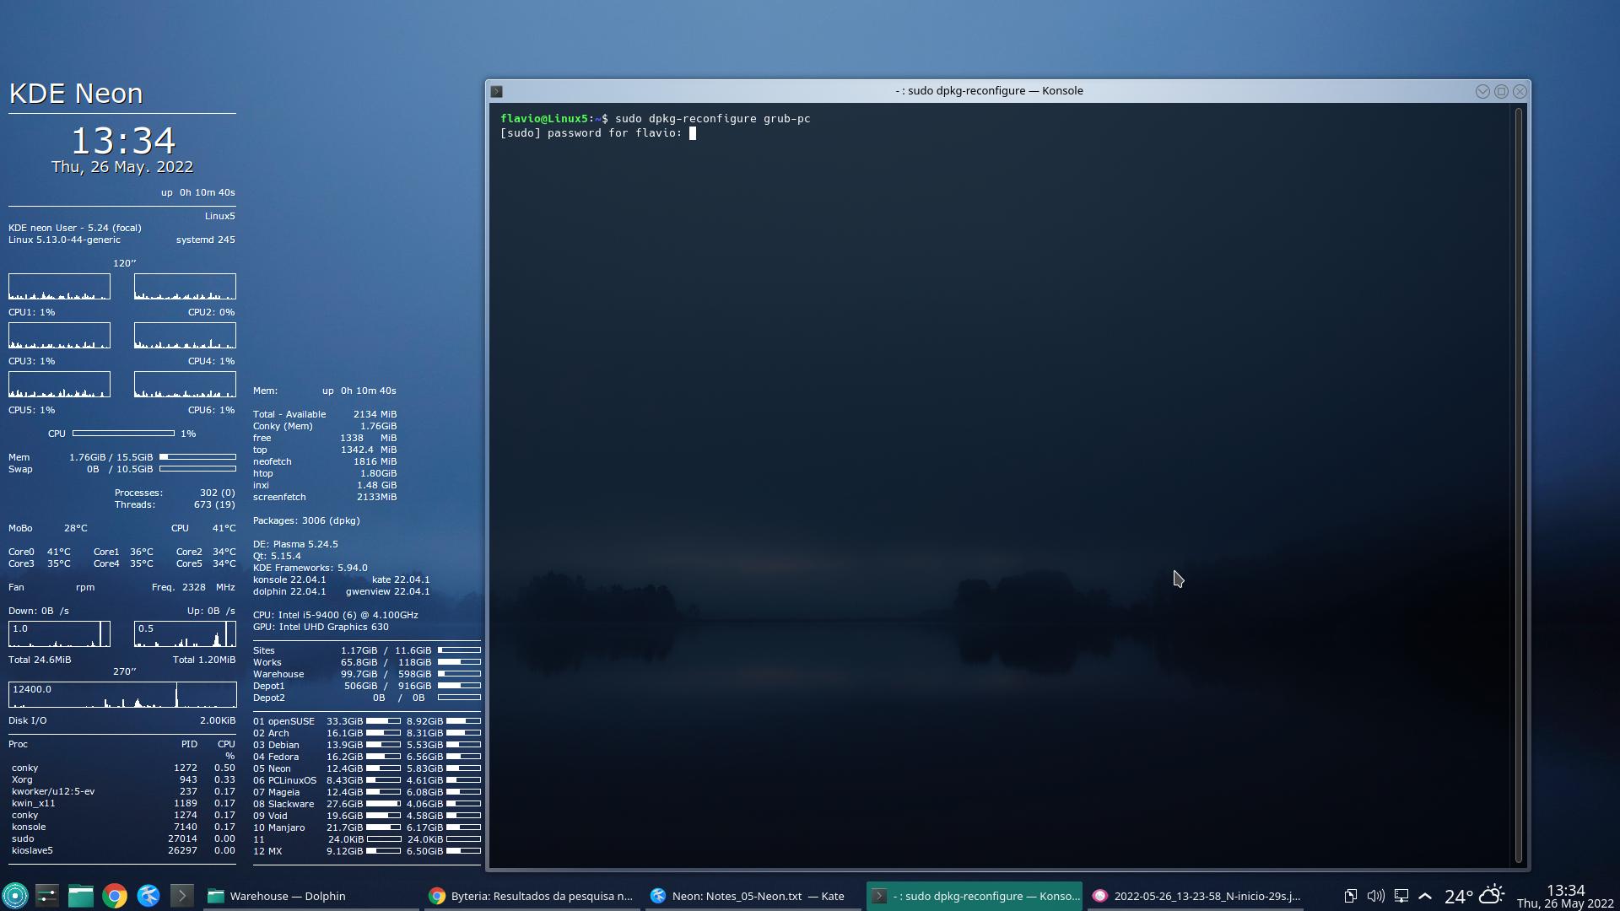Click the 'DE: Plasma 5.24.5' line
Screen dimensions: 1620x911
[x=295, y=544]
